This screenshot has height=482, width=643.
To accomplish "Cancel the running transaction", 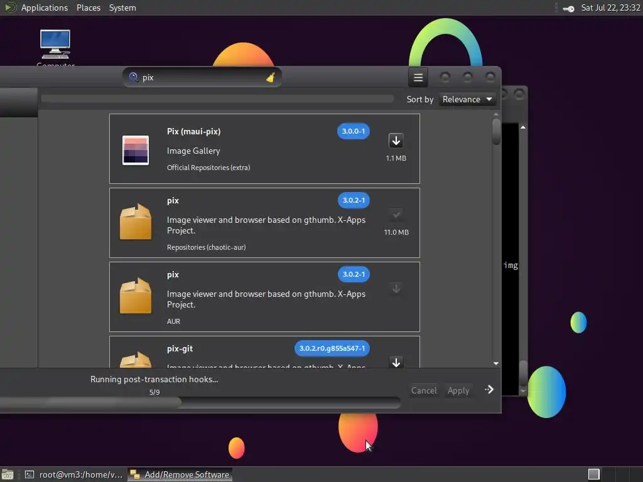I will [424, 390].
